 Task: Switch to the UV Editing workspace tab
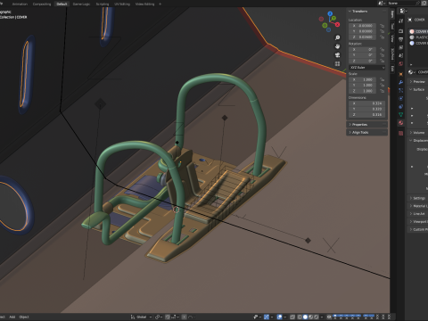tap(122, 4)
